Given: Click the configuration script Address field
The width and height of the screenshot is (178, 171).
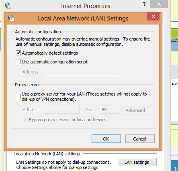Looking at the screenshot, I should (x=82, y=72).
